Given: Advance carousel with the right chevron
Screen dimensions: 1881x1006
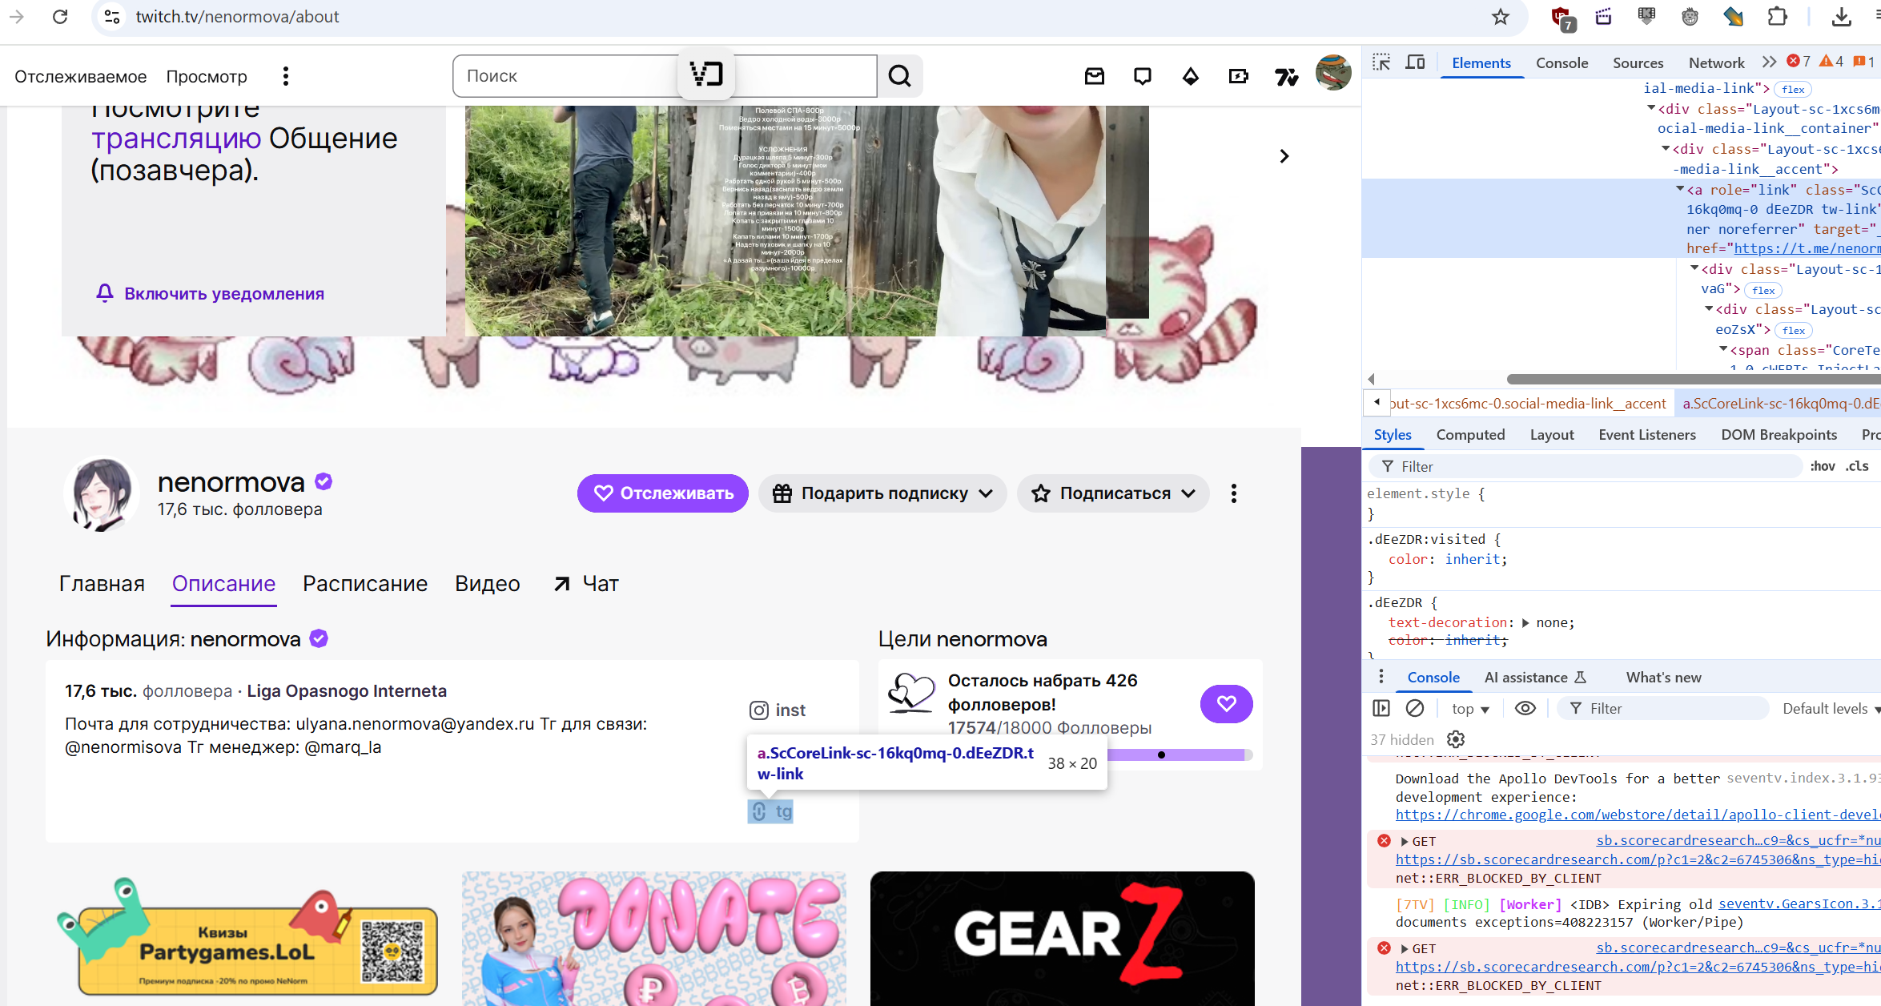Looking at the screenshot, I should click(1284, 156).
